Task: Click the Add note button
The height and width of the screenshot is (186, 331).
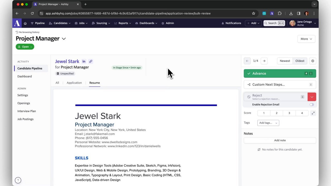Action: 280,140
